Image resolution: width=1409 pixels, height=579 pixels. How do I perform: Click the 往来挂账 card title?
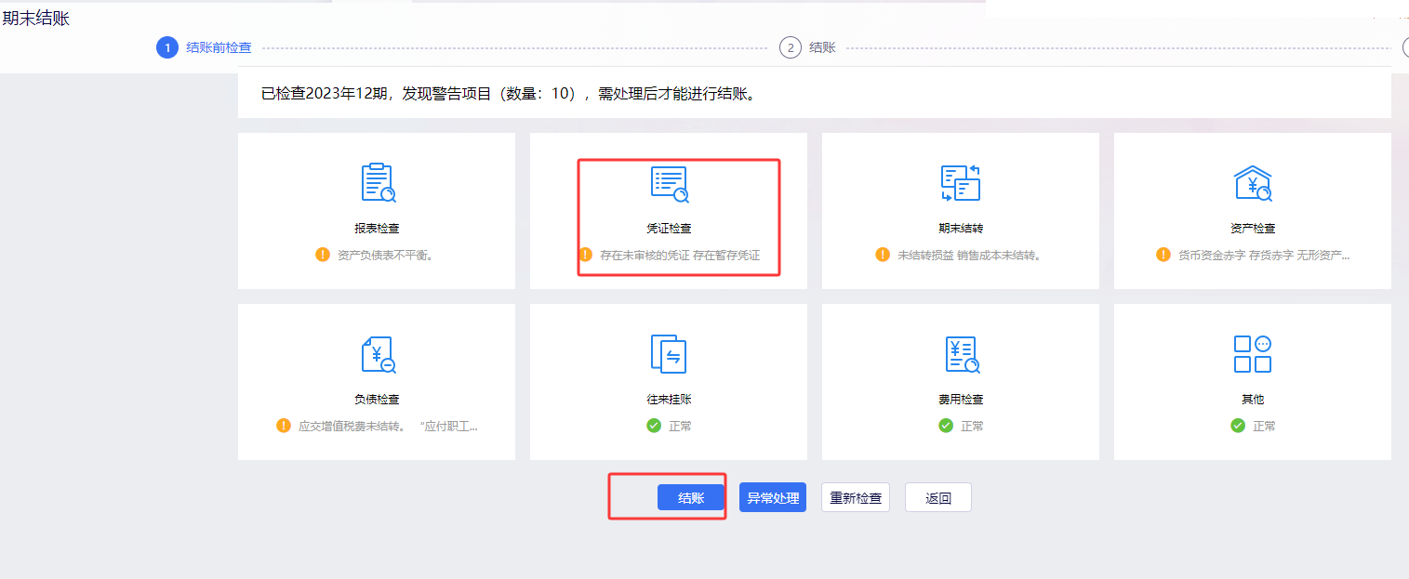pos(670,400)
